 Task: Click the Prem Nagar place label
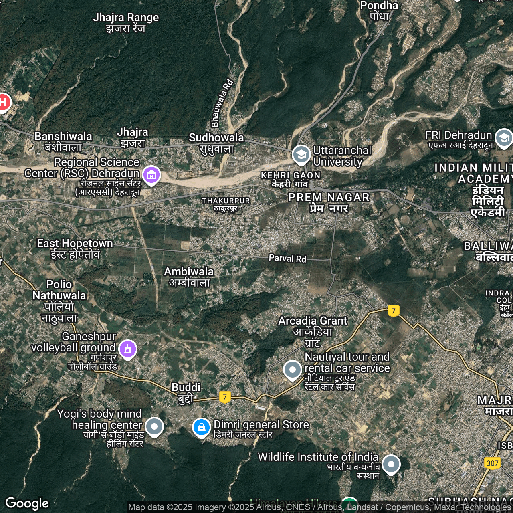(x=329, y=202)
